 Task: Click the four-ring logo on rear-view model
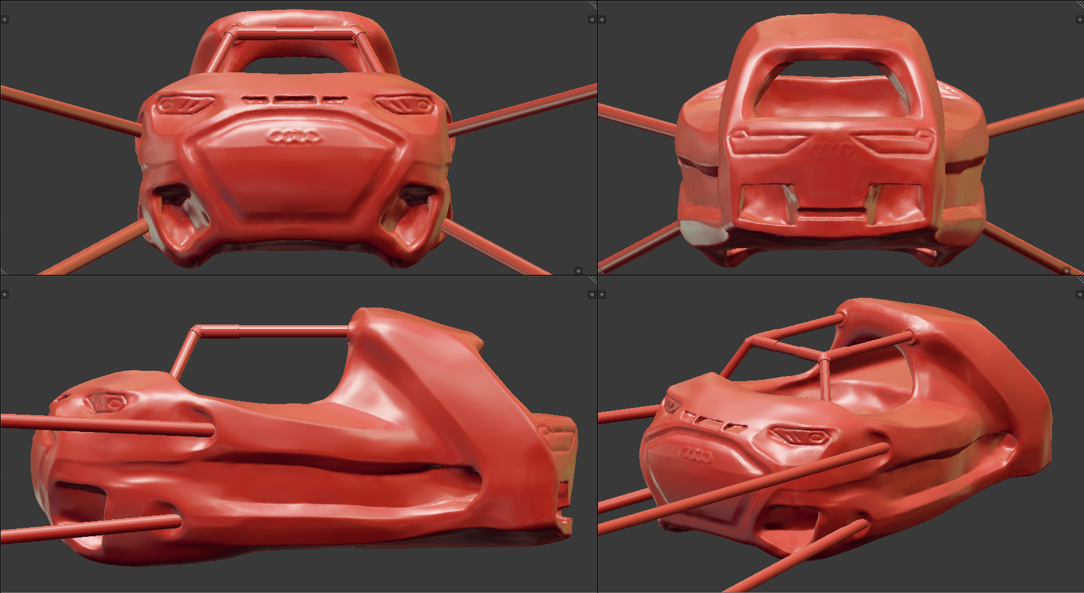tap(832, 150)
